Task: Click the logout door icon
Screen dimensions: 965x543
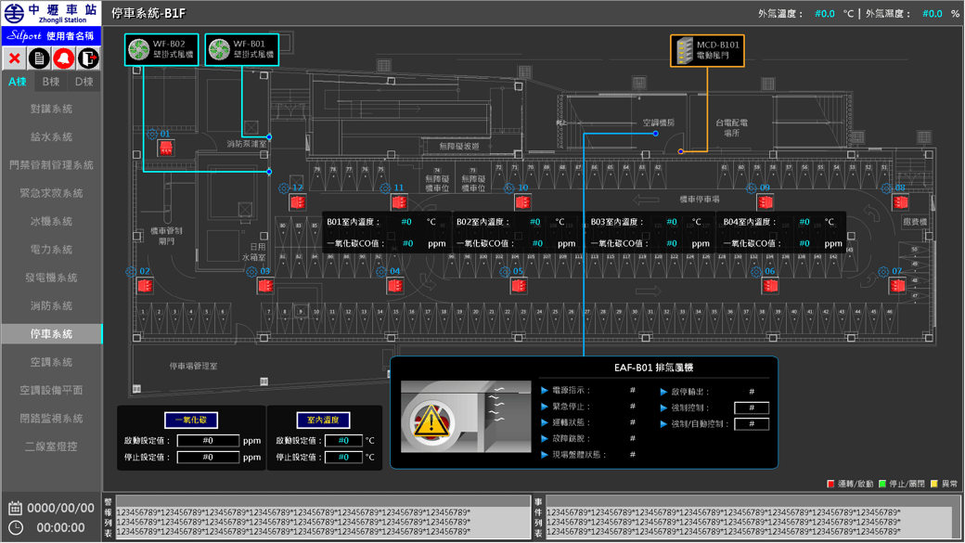Action: [x=87, y=58]
